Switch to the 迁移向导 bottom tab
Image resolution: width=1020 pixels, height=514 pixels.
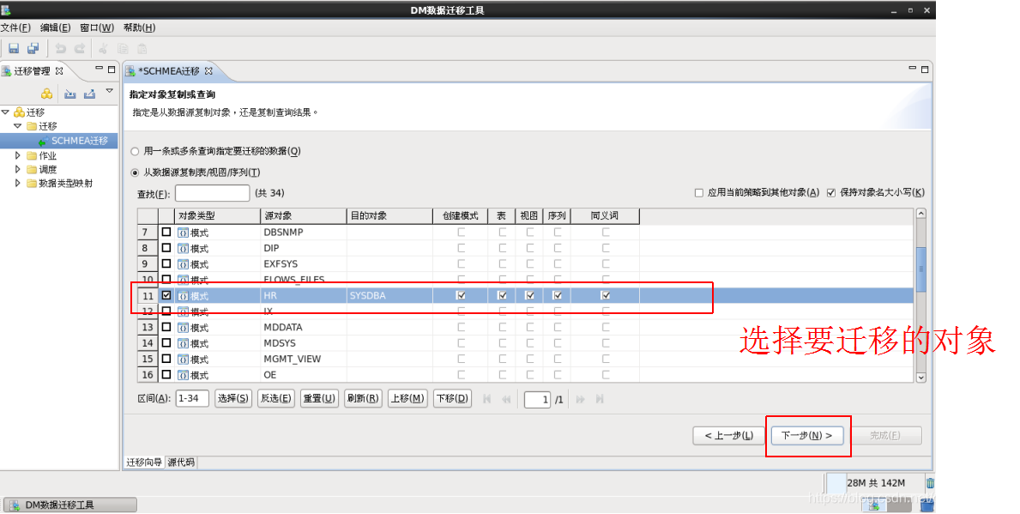144,462
